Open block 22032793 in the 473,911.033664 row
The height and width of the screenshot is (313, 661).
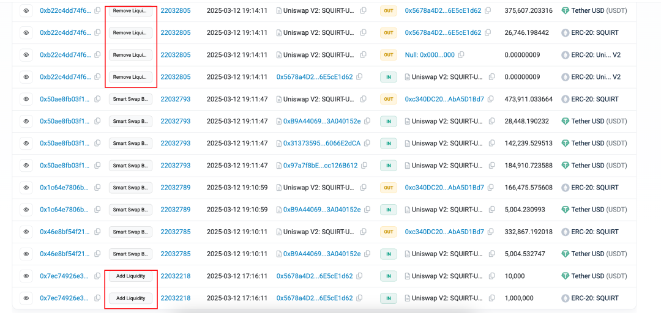click(176, 99)
